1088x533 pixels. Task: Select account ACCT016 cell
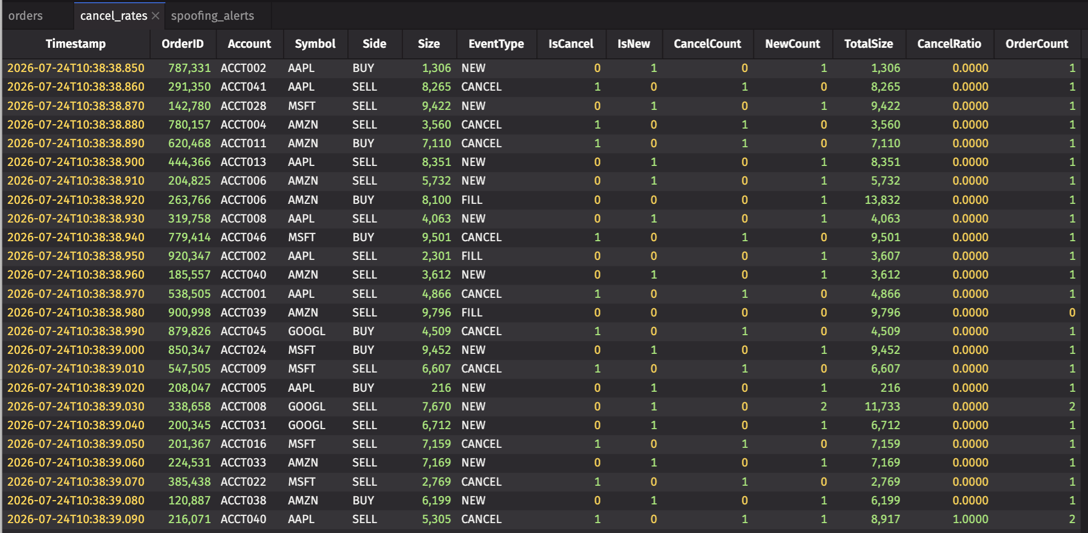(x=249, y=444)
